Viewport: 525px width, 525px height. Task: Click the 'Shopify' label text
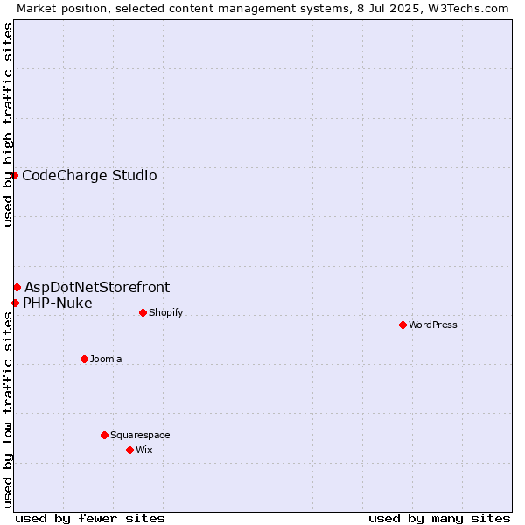tap(165, 312)
